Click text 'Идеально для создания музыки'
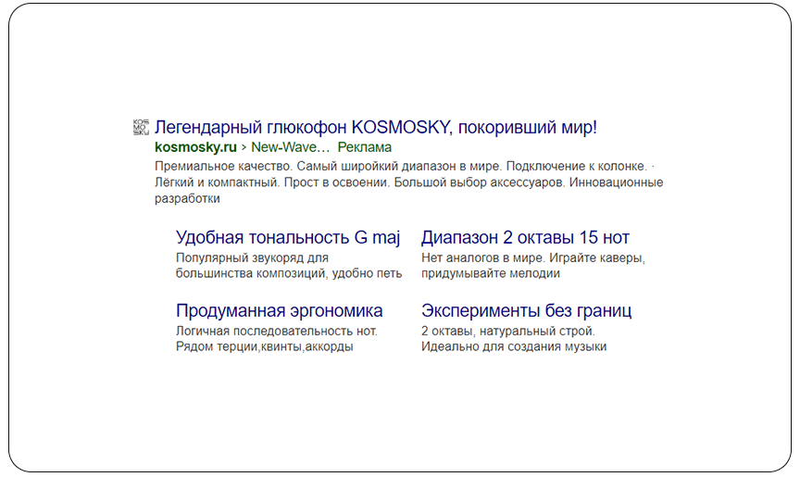Screen dimensions: 800x477 pos(514,347)
